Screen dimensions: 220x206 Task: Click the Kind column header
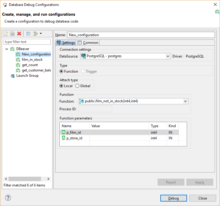[x=173, y=126]
